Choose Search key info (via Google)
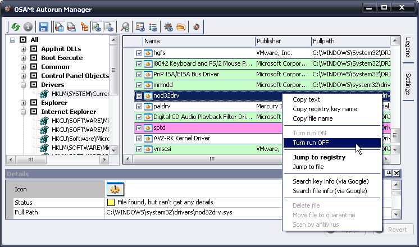The width and height of the screenshot is (419, 247). click(x=331, y=181)
